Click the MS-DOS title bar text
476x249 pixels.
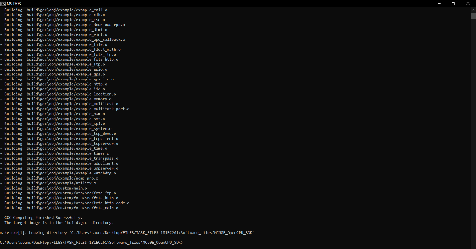pyautogui.click(x=14, y=4)
